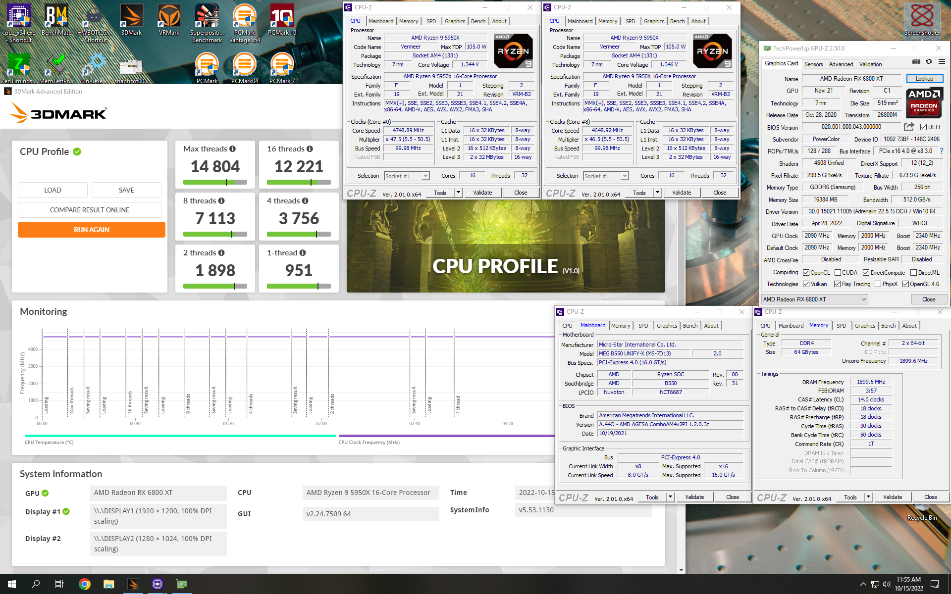Select Bench tab in Mainboard CPU-Z window
Viewport: 951px width, 594px height.
click(690, 326)
